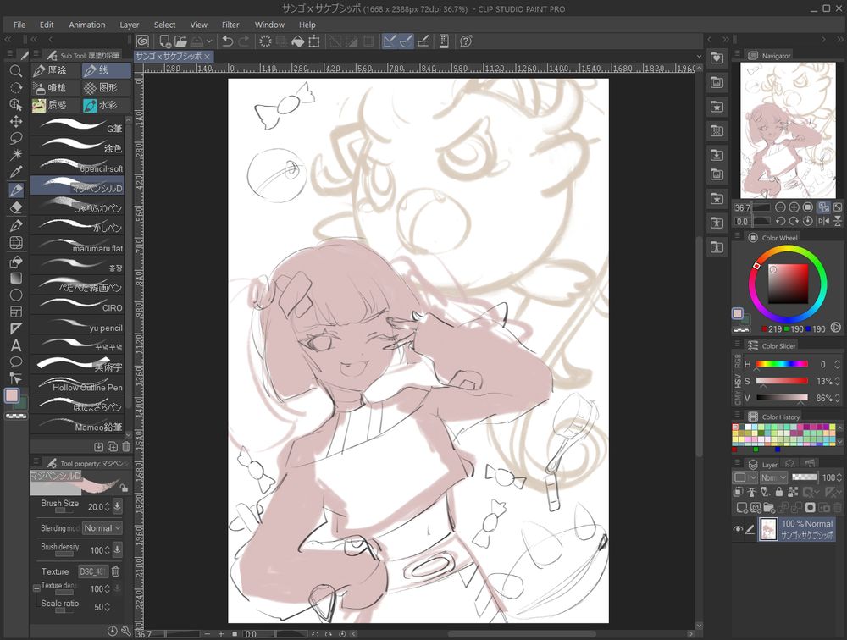Select the Move layer tool

click(16, 121)
